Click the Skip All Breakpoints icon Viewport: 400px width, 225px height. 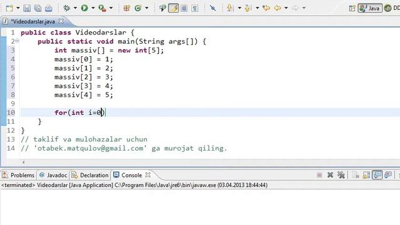coord(212,8)
